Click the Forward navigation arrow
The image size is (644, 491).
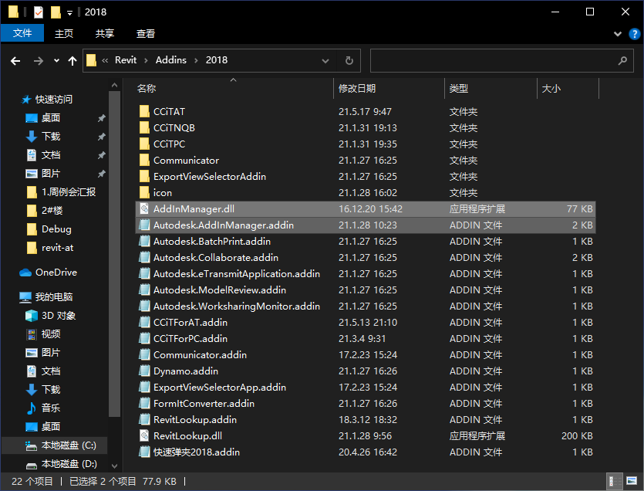(x=39, y=61)
